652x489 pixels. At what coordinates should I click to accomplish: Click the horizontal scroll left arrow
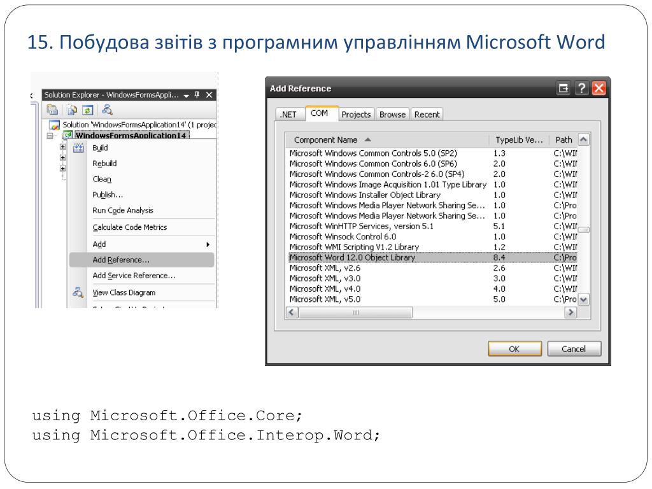292,312
